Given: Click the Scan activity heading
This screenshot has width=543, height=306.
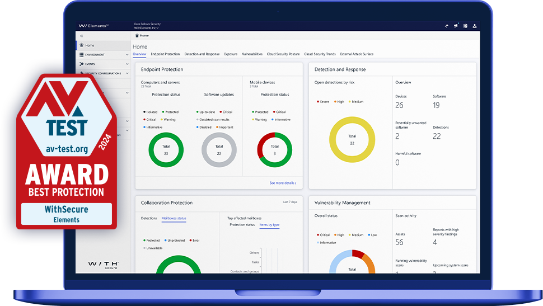Looking at the screenshot, I should pos(406,215).
